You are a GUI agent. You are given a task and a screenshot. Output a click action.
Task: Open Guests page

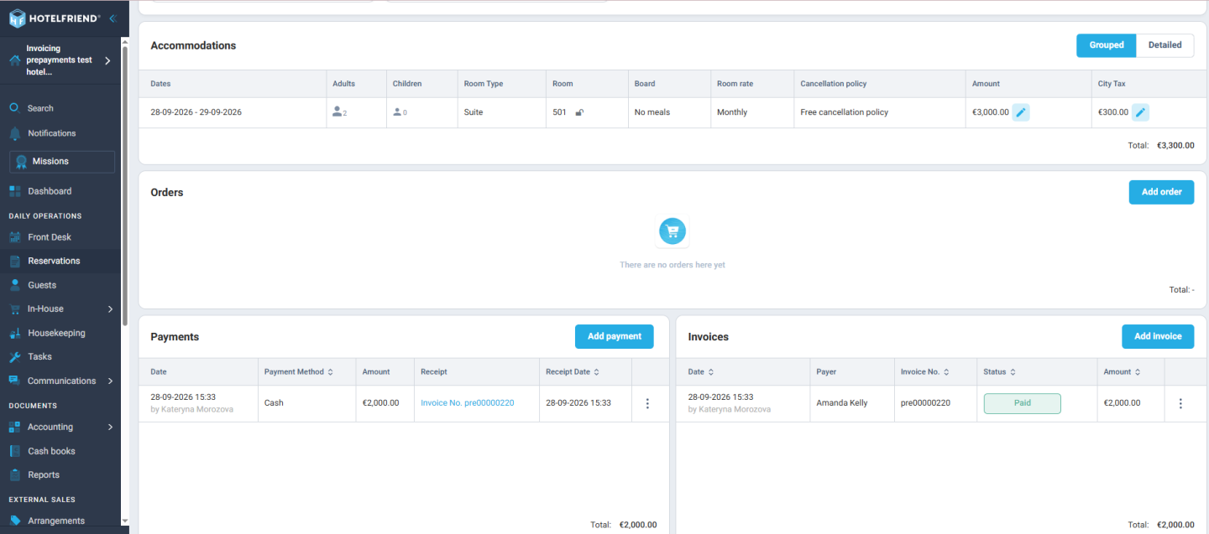42,285
